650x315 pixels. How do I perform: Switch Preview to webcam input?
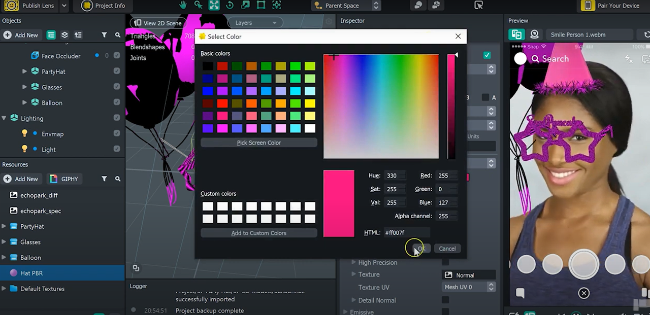point(534,34)
